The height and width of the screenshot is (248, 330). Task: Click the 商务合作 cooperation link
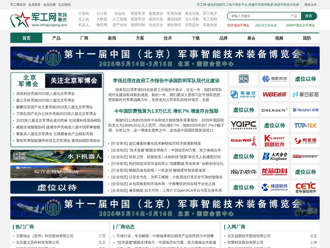(x=310, y=4)
